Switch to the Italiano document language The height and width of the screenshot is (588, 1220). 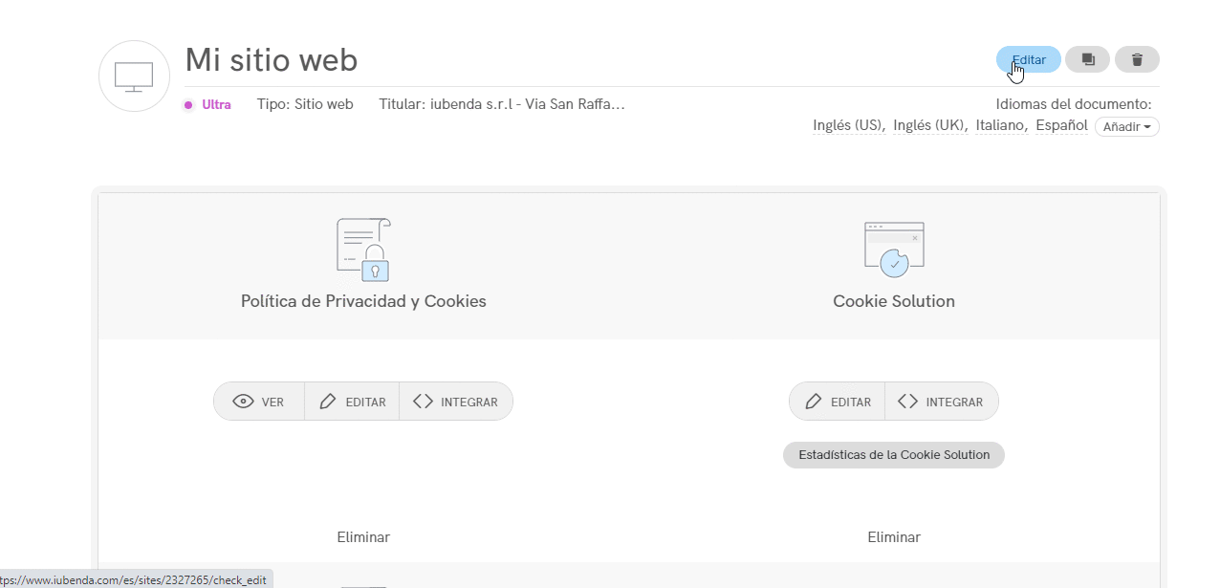(1000, 125)
